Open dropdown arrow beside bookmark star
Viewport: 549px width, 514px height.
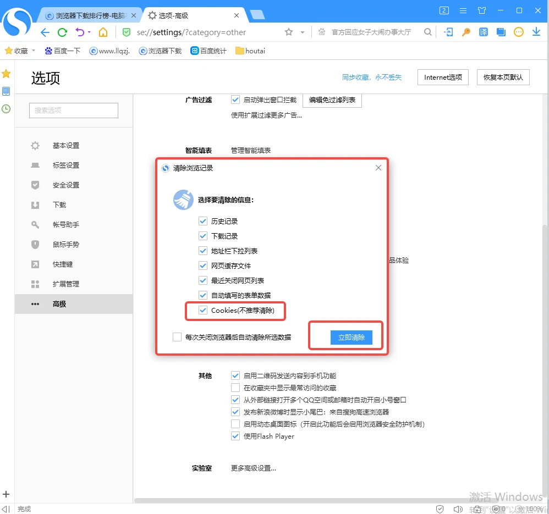point(302,32)
